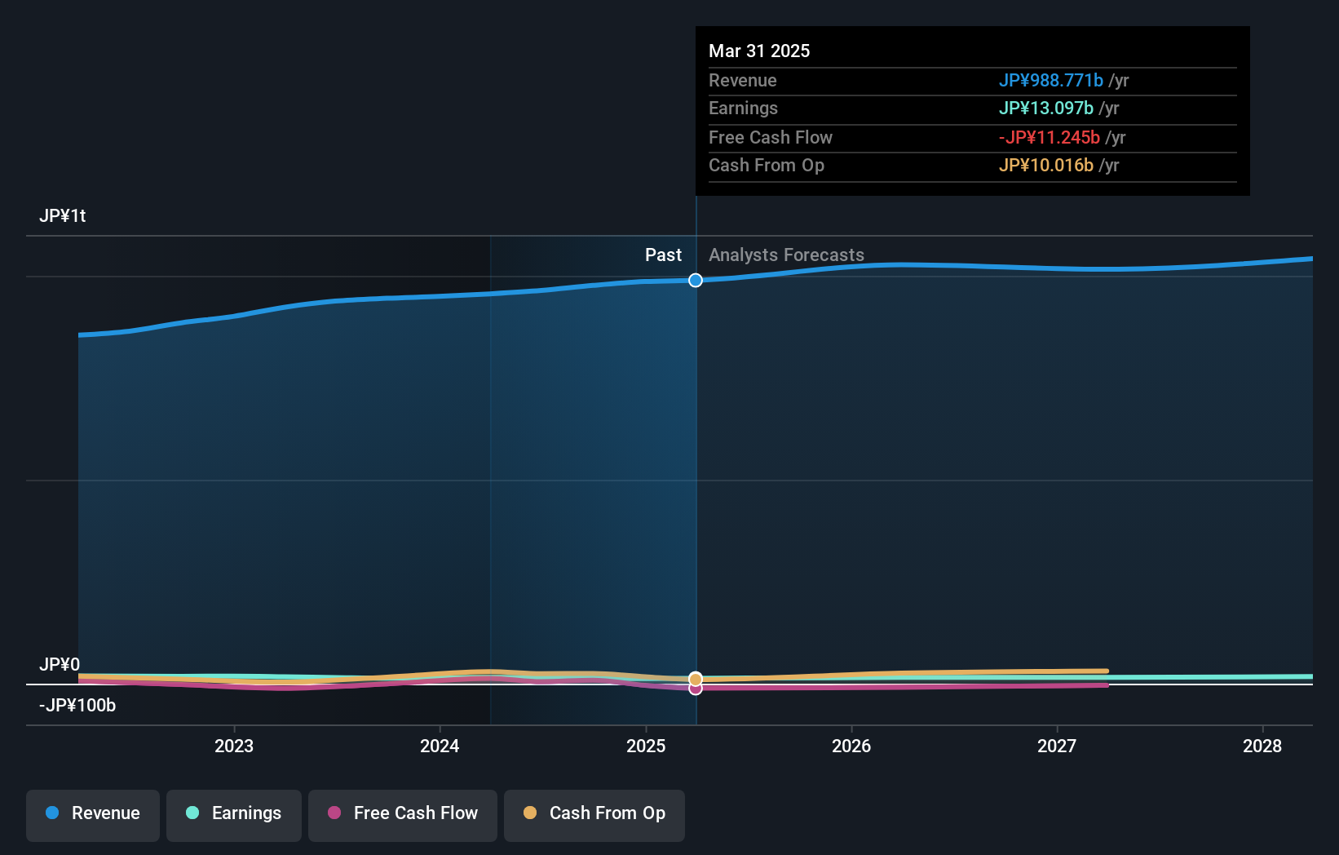This screenshot has height=855, width=1339.
Task: Toggle the Free Cash Flow legend button
Action: [x=403, y=815]
